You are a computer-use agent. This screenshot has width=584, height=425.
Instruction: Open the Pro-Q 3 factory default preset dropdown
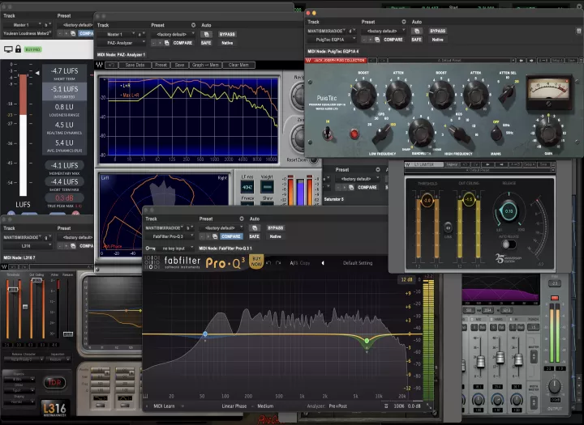click(221, 227)
